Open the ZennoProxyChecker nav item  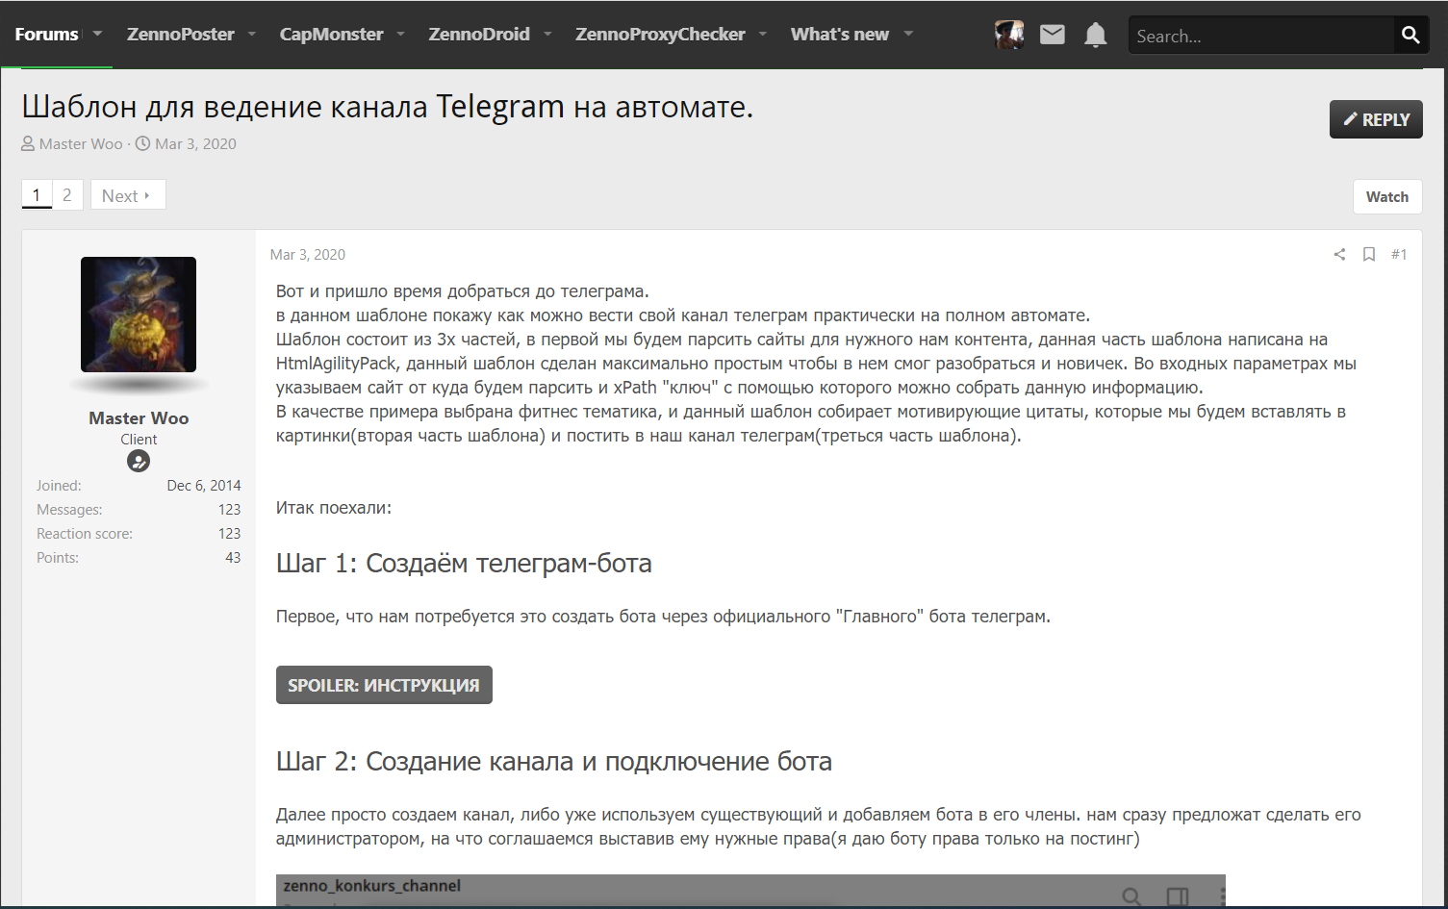point(660,34)
